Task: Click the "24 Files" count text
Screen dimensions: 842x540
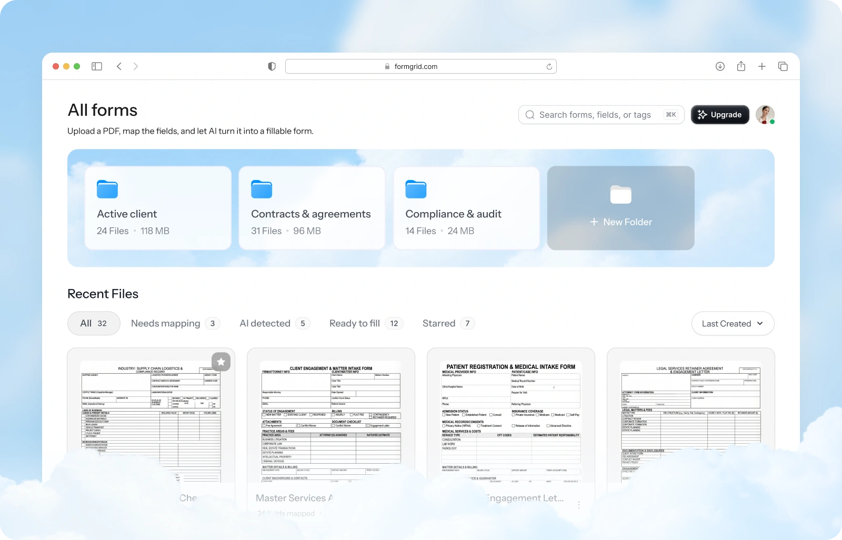Action: click(x=113, y=231)
